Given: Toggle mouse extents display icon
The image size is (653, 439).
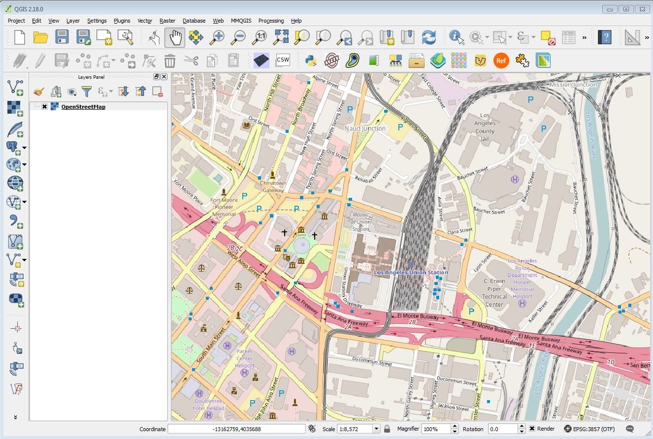Looking at the screenshot, I should pyautogui.click(x=312, y=429).
